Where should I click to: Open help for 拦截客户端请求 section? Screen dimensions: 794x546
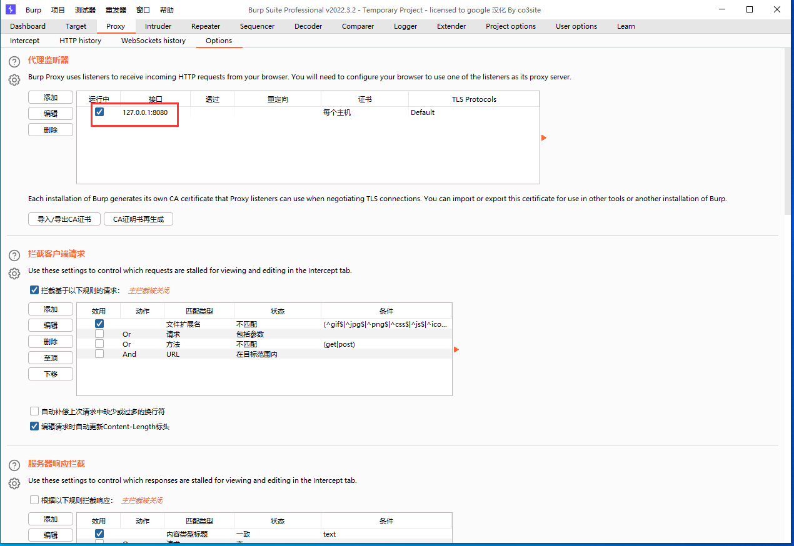14,256
